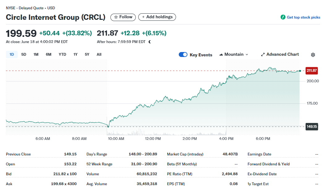Click the Previous Close value 149.15
The width and height of the screenshot is (326, 192).
pos(70,154)
